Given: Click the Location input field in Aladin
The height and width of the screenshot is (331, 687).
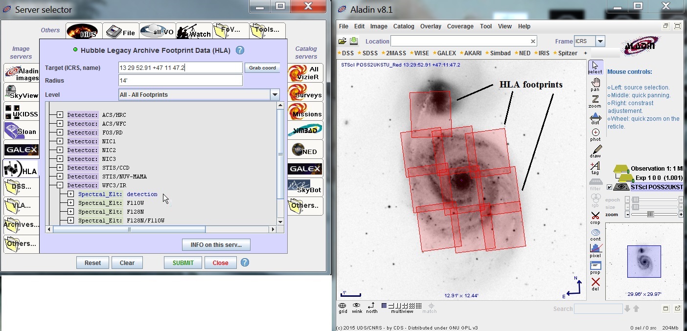Looking at the screenshot, I should pyautogui.click(x=463, y=41).
